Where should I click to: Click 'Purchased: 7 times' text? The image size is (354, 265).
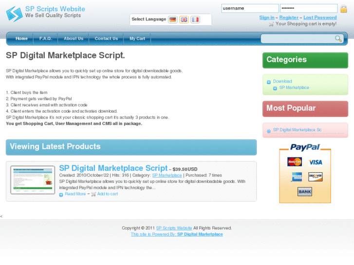tap(204, 175)
